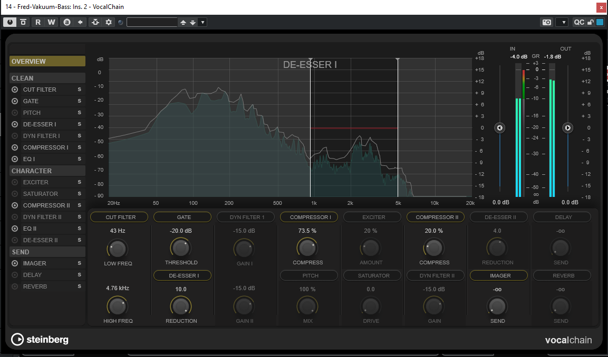Enable the PITCH module power toggle
The image size is (608, 357).
pyautogui.click(x=15, y=113)
